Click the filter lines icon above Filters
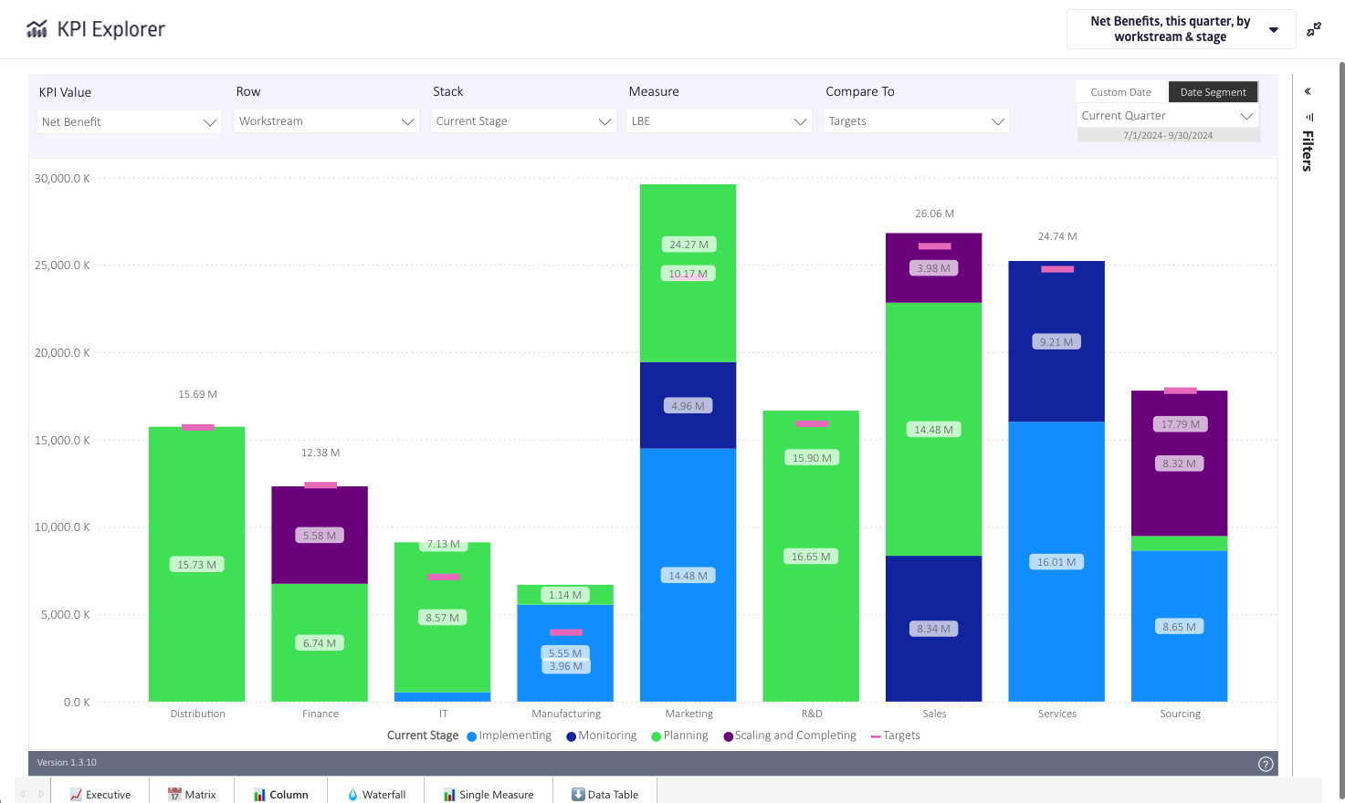The height and width of the screenshot is (803, 1345). [x=1309, y=117]
